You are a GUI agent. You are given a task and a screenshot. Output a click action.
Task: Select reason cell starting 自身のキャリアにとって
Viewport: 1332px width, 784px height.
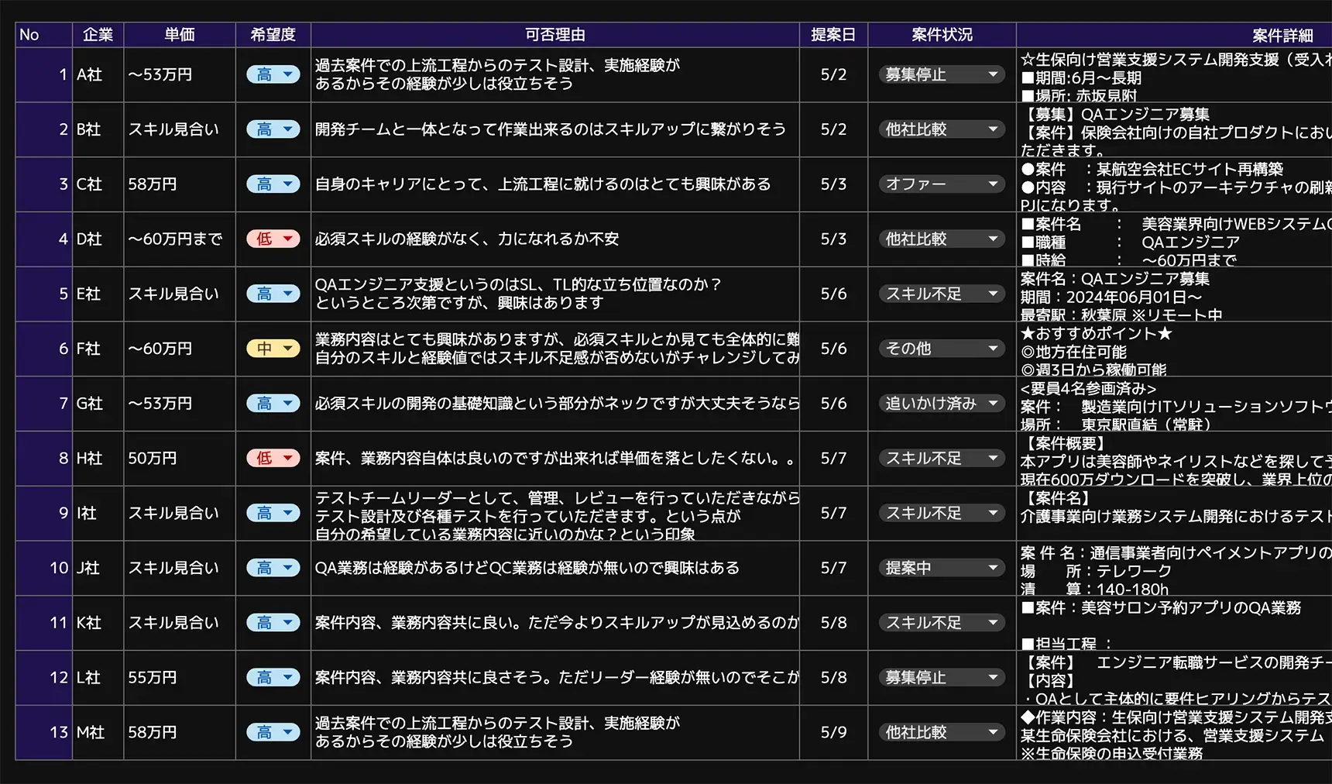click(555, 184)
